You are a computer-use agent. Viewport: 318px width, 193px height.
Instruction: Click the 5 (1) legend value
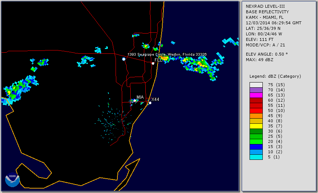[x=273, y=157]
